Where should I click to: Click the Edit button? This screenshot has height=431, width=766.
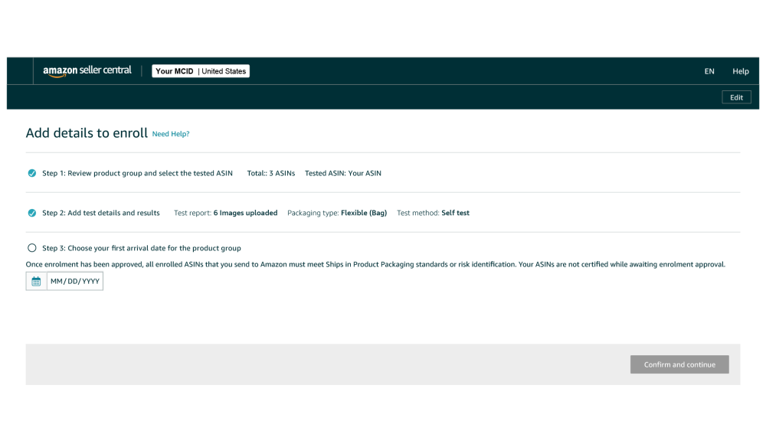737,97
